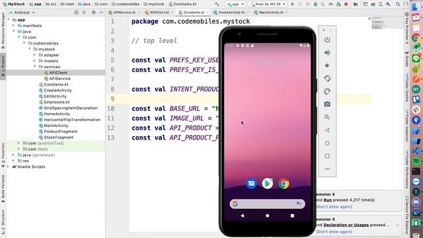Click emulator zoom magnifier icon
Viewport: 423px width, 238px height.
[327, 117]
